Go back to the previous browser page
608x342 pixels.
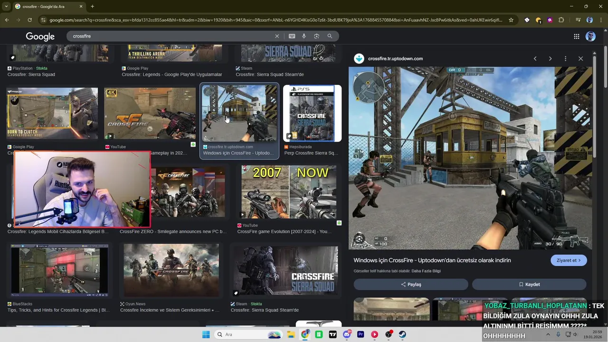tap(7, 20)
